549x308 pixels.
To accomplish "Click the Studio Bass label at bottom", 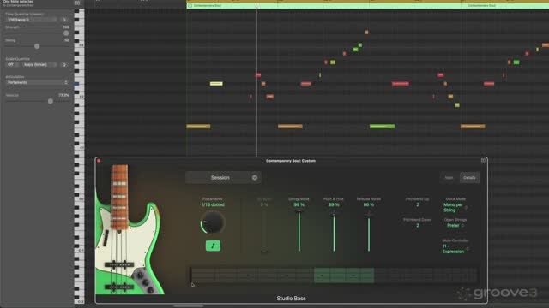I will pyautogui.click(x=291, y=299).
